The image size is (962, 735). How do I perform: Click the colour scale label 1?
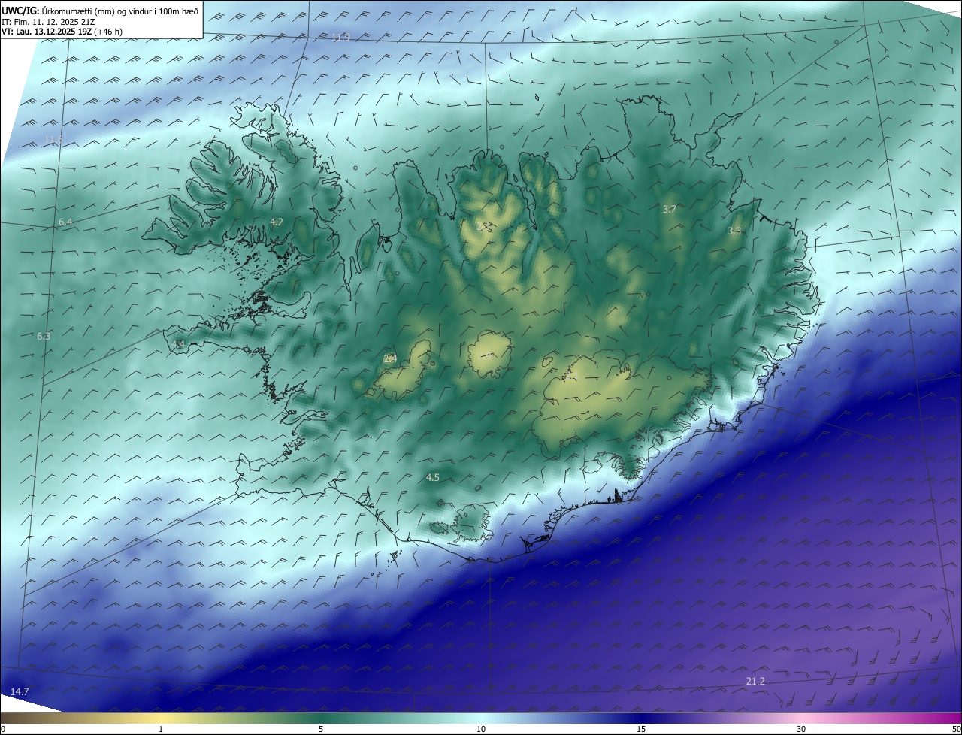tap(161, 729)
